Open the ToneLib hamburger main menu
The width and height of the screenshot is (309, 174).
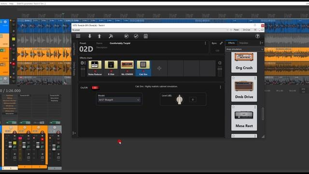click(x=78, y=36)
